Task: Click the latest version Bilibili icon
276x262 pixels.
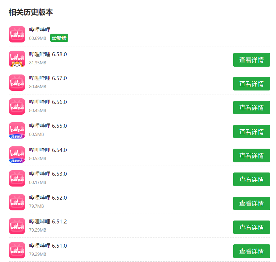Action: [17, 34]
